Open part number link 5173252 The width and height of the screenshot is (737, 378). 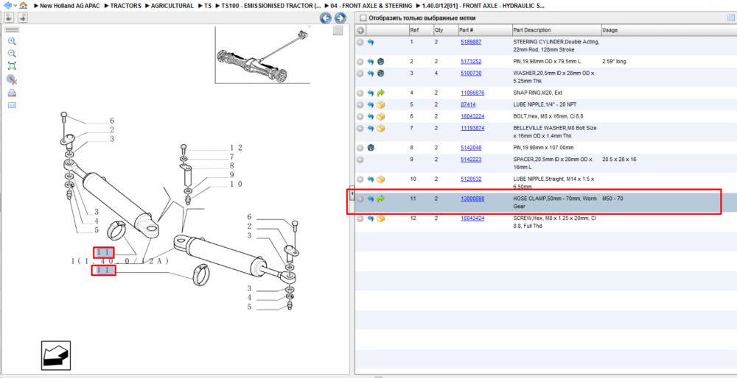coord(471,62)
